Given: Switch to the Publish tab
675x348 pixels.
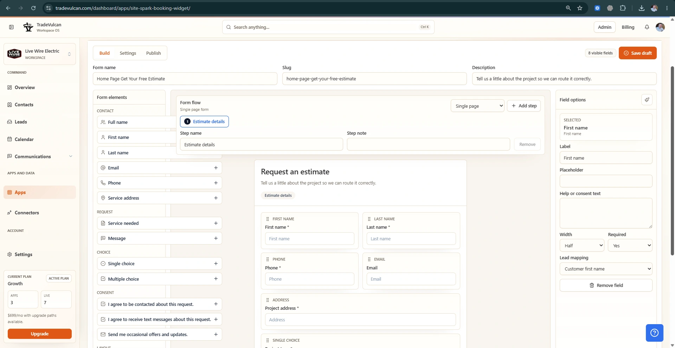Looking at the screenshot, I should pyautogui.click(x=154, y=53).
